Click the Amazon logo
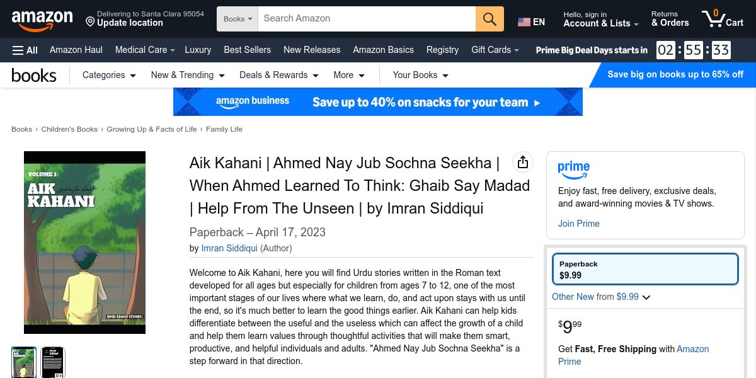This screenshot has height=378, width=756. click(42, 20)
